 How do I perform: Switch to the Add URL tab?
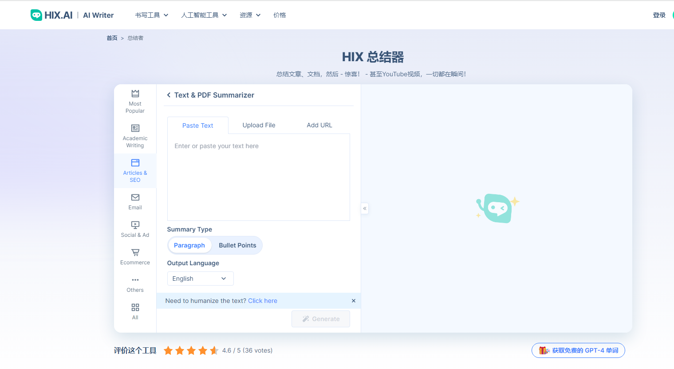coord(319,125)
